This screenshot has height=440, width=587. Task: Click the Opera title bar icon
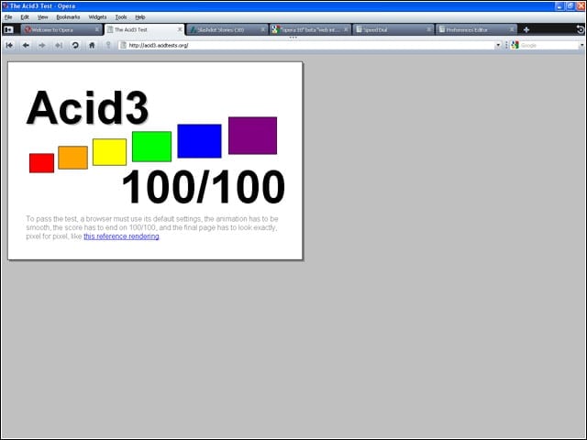coord(6,6)
